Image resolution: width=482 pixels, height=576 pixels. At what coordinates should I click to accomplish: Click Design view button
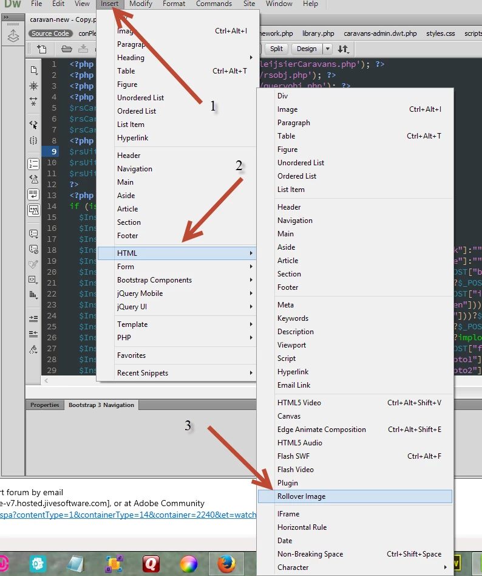(307, 49)
